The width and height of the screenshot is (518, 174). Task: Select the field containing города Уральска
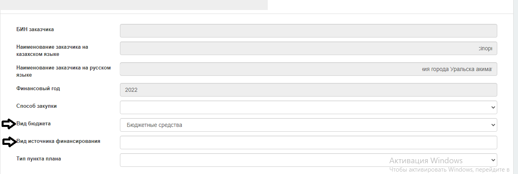tap(308, 69)
